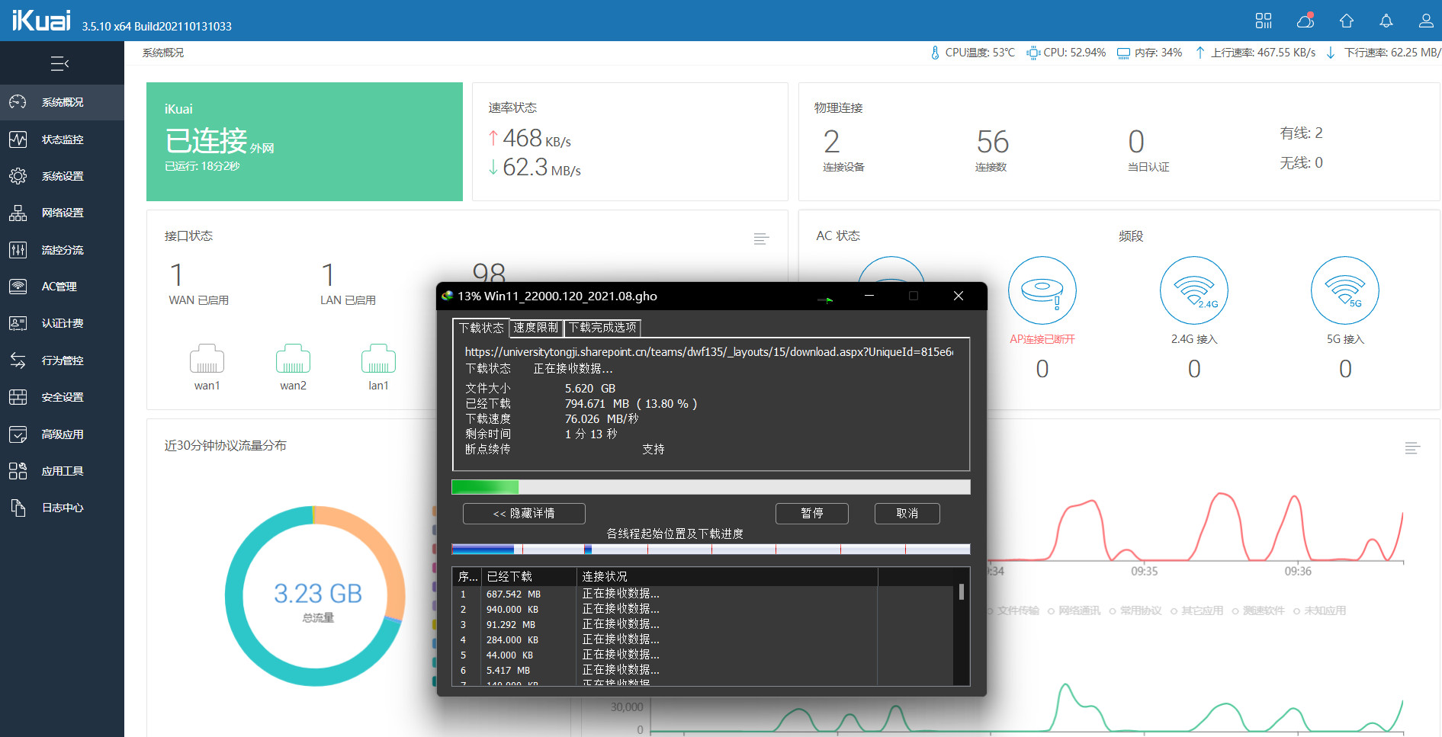The width and height of the screenshot is (1442, 737).
Task: Click the memory usage icon
Action: click(x=1123, y=53)
